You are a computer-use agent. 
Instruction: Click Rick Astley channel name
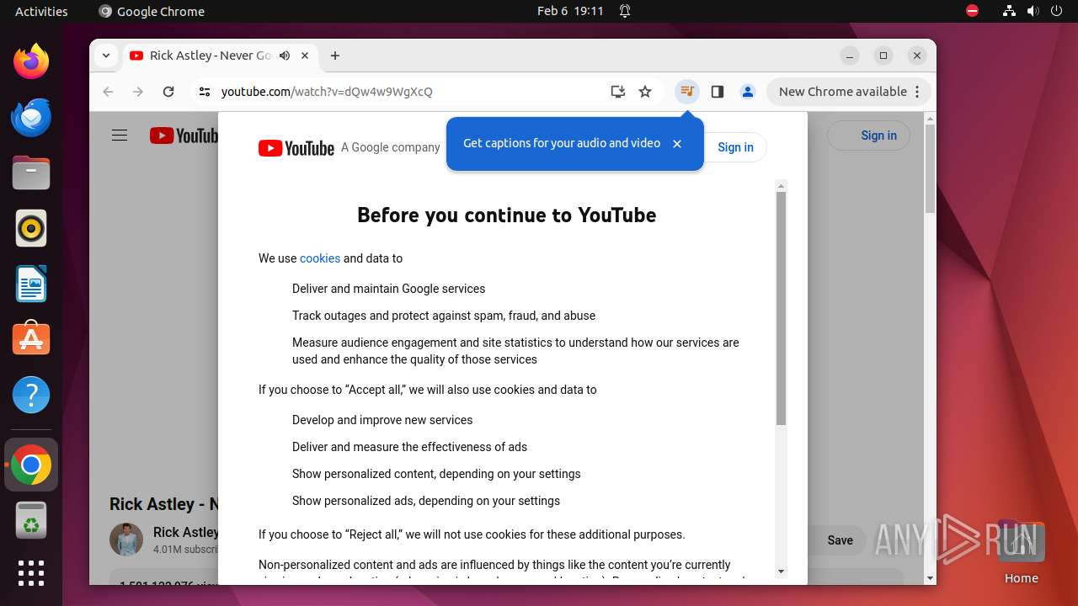coord(186,532)
